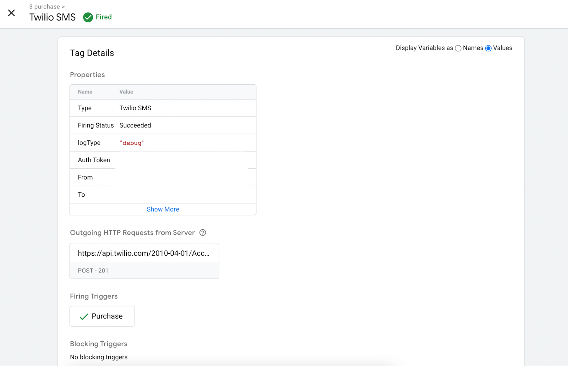This screenshot has height=366, width=568.
Task: Click the From property row
Action: (163, 177)
